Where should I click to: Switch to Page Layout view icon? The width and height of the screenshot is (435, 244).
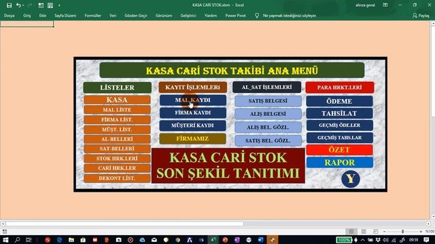point(364,231)
